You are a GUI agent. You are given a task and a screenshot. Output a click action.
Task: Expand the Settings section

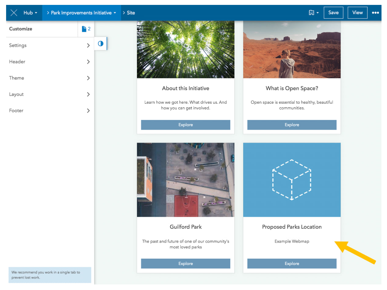pyautogui.click(x=50, y=45)
